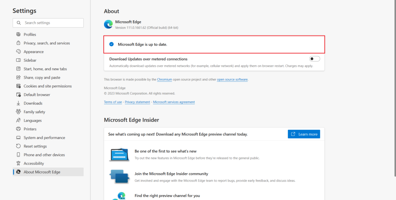This screenshot has width=396, height=200.
Task: Select the Family safety people icon
Action: tap(18, 112)
